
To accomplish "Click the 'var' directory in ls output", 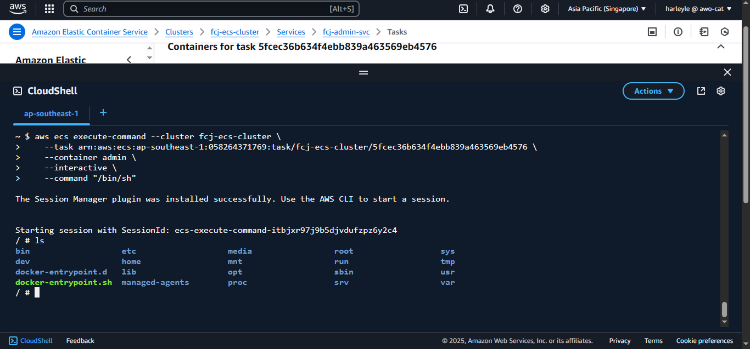I will (447, 282).
